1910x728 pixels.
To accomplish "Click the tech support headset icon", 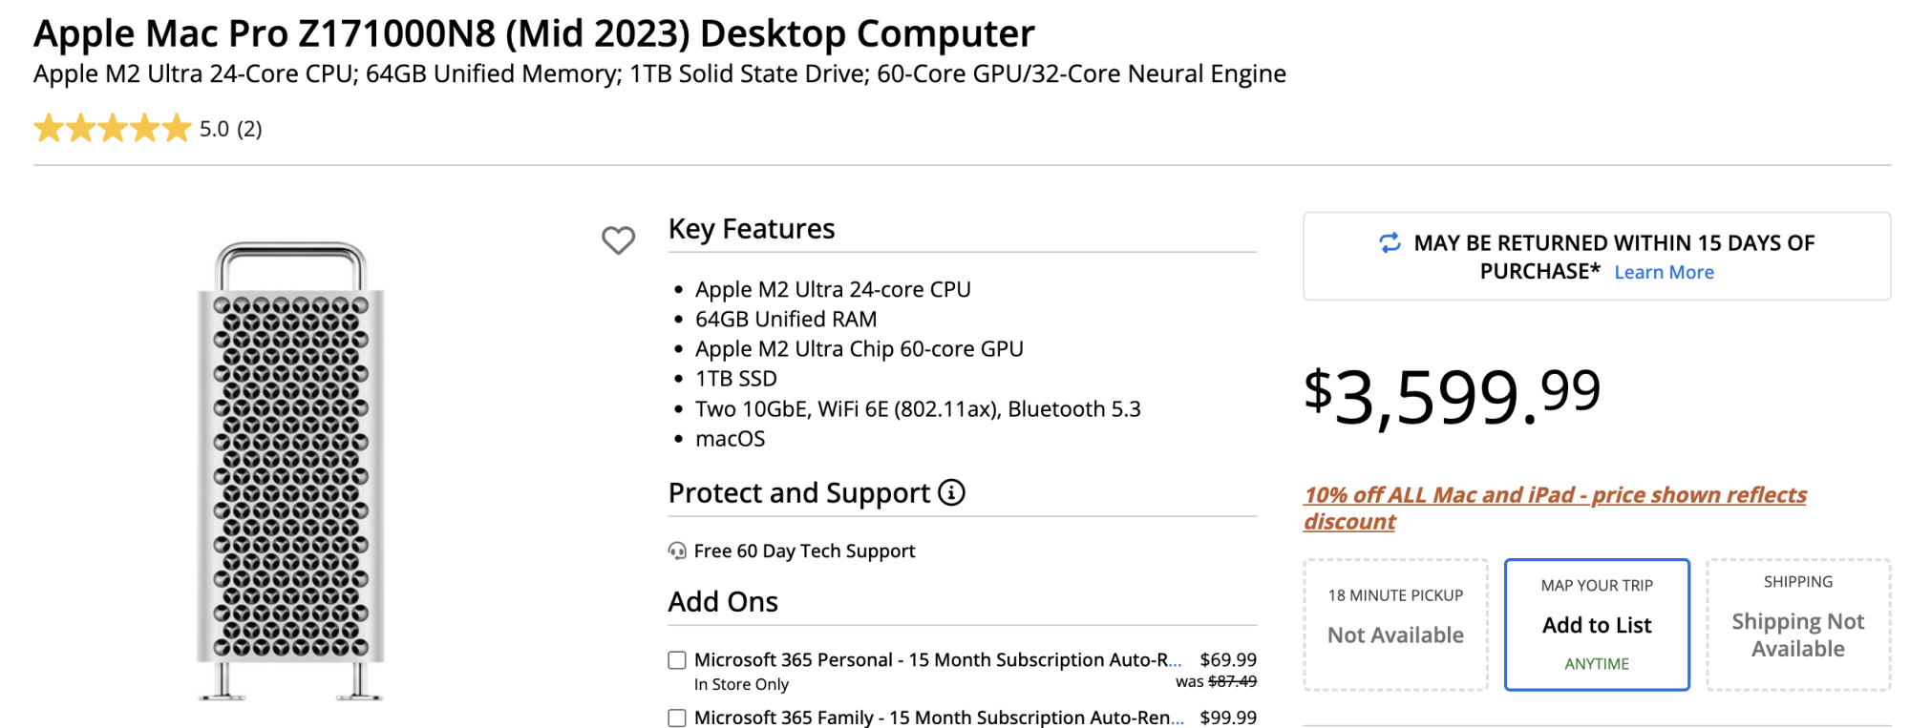I will (x=677, y=551).
